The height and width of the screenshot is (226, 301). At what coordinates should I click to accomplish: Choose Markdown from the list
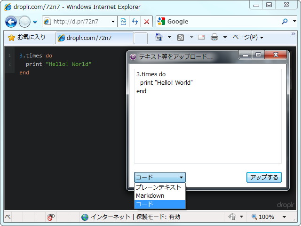(x=160, y=196)
